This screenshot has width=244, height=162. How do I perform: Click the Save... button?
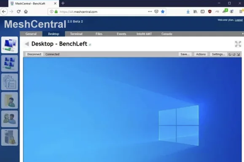coord(185,54)
